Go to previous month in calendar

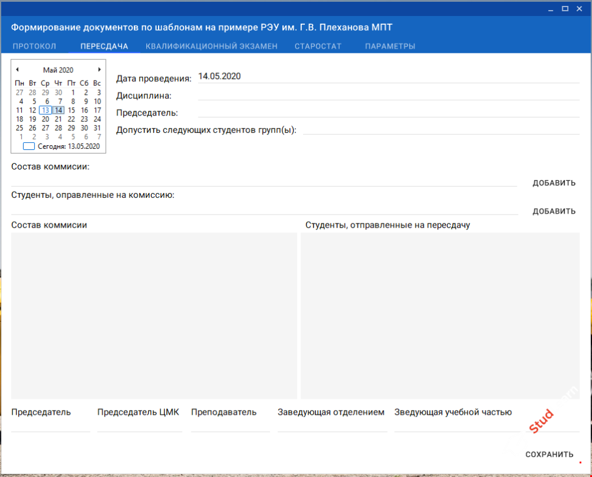(17, 69)
